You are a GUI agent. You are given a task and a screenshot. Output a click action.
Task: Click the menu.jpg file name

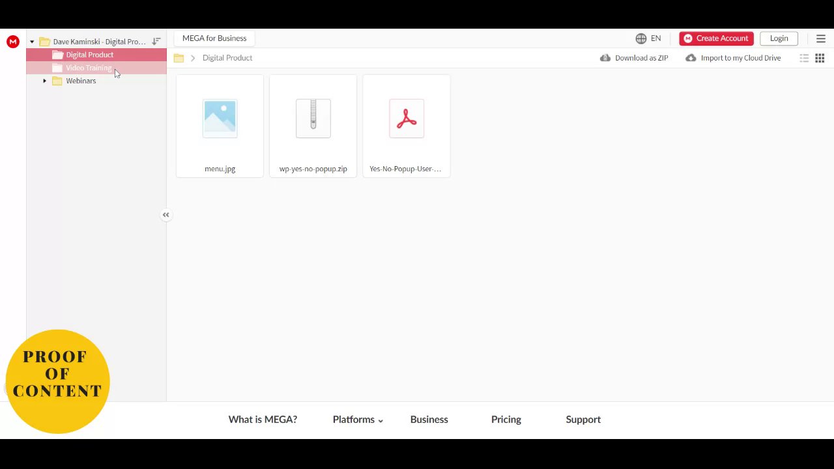[x=220, y=169]
